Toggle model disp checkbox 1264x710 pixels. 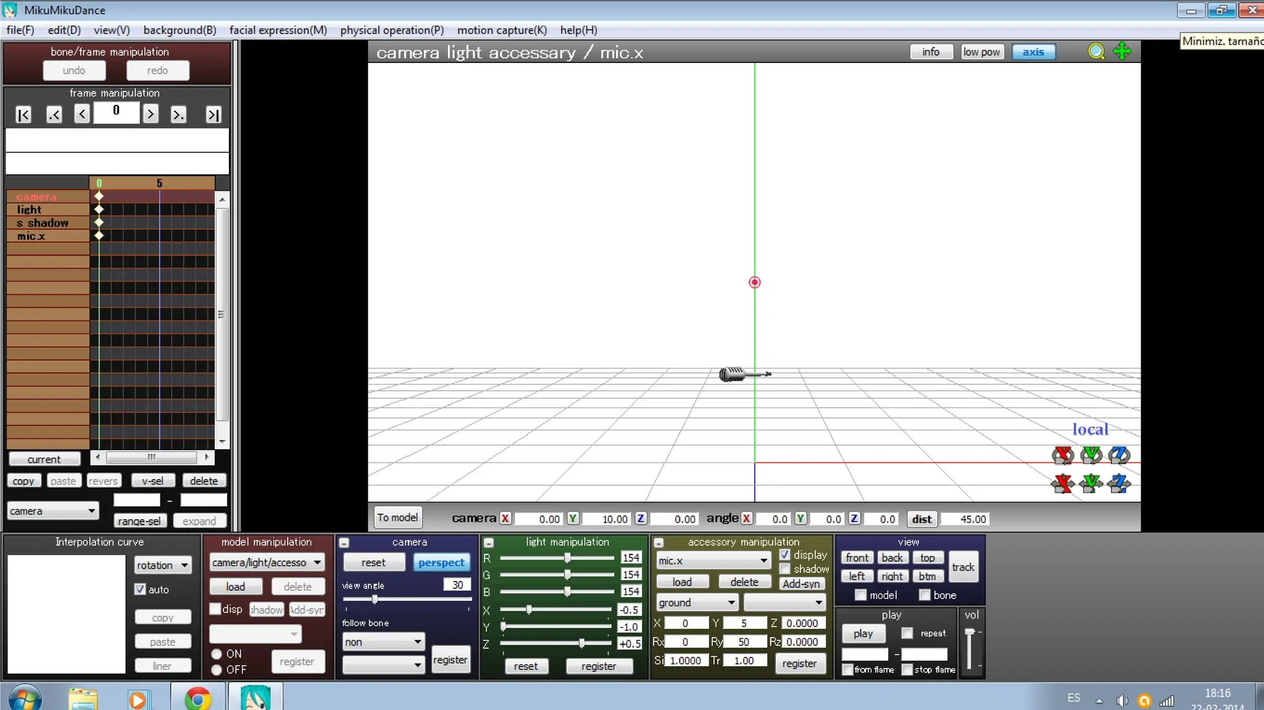[x=215, y=609]
